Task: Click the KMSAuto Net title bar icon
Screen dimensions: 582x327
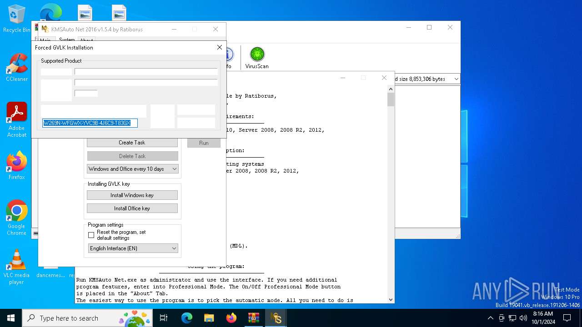Action: pos(45,29)
